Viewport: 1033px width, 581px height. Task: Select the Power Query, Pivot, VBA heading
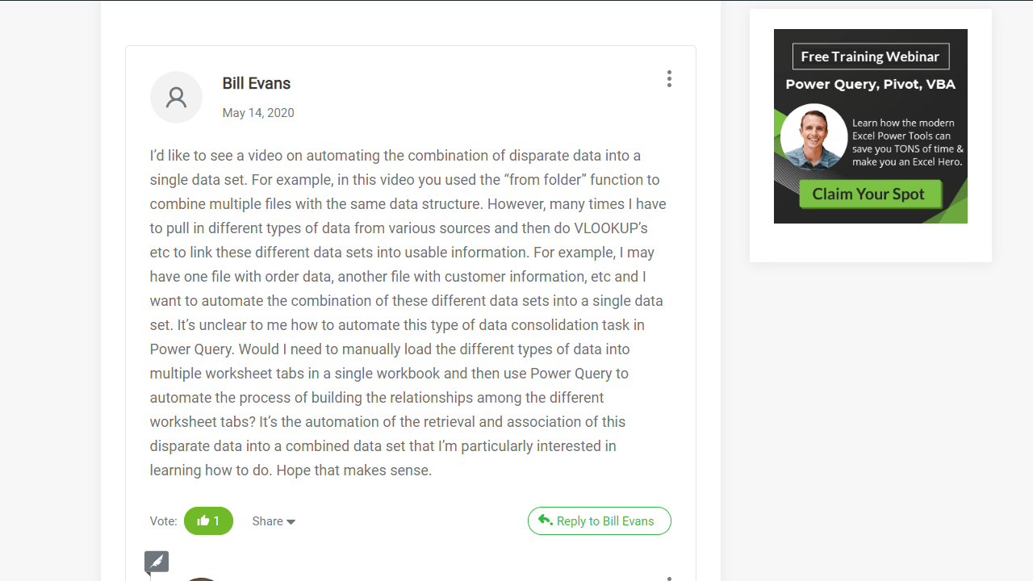click(870, 85)
